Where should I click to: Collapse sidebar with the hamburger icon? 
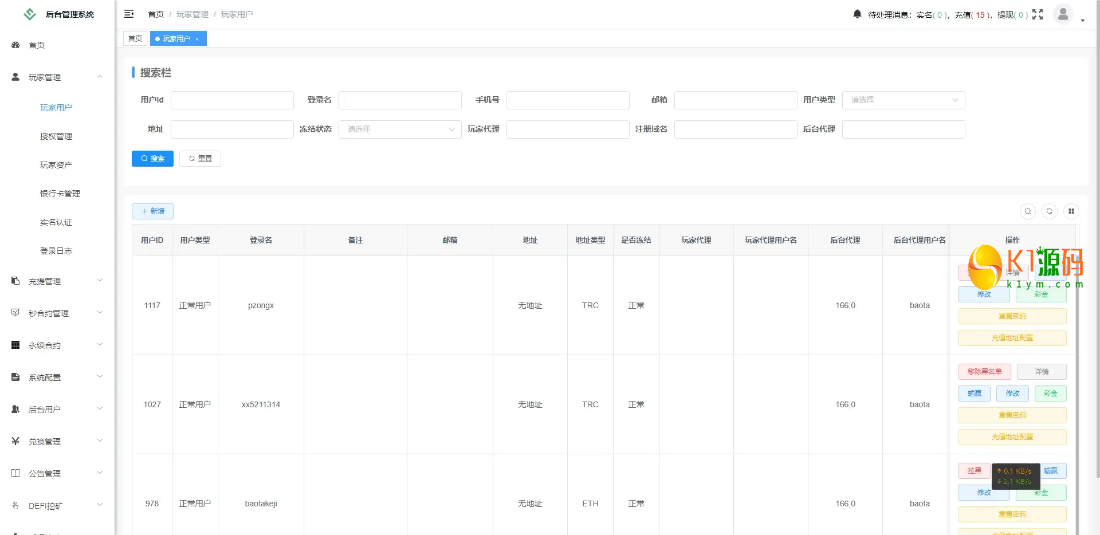pyautogui.click(x=129, y=14)
